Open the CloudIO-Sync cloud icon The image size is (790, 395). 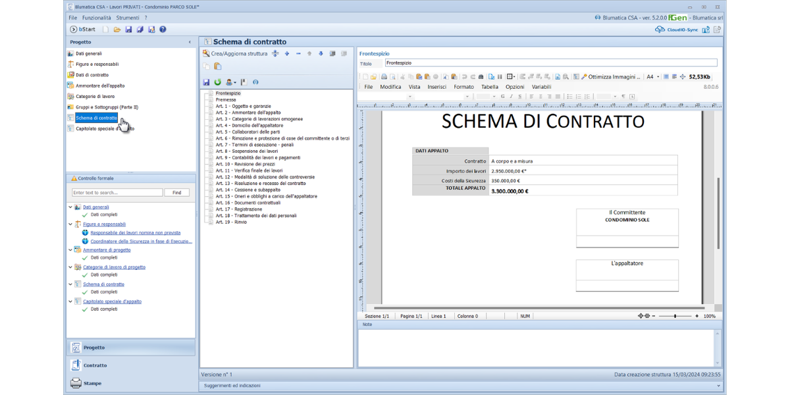(660, 30)
